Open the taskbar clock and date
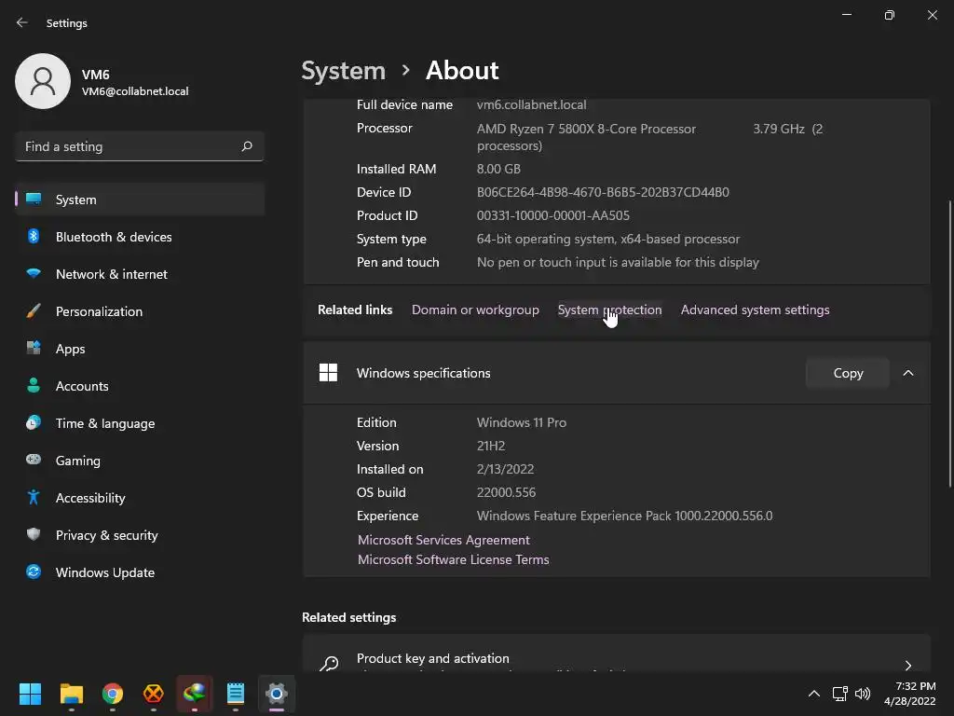This screenshot has height=716, width=954. 909,694
